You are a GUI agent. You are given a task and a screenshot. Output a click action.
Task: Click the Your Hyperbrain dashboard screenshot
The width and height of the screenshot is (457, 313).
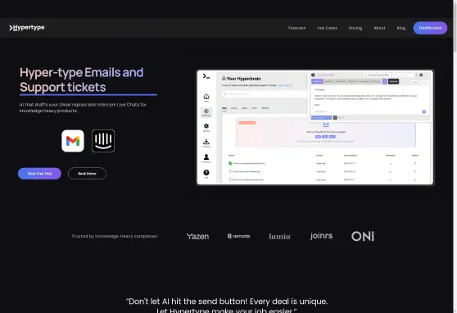315,127
